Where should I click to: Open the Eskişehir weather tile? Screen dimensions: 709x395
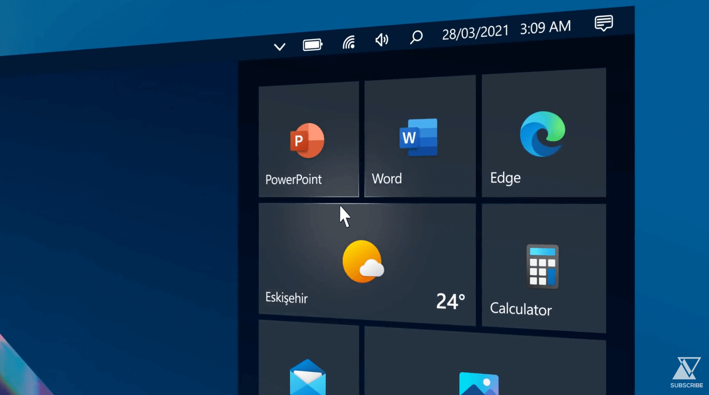pyautogui.click(x=367, y=264)
